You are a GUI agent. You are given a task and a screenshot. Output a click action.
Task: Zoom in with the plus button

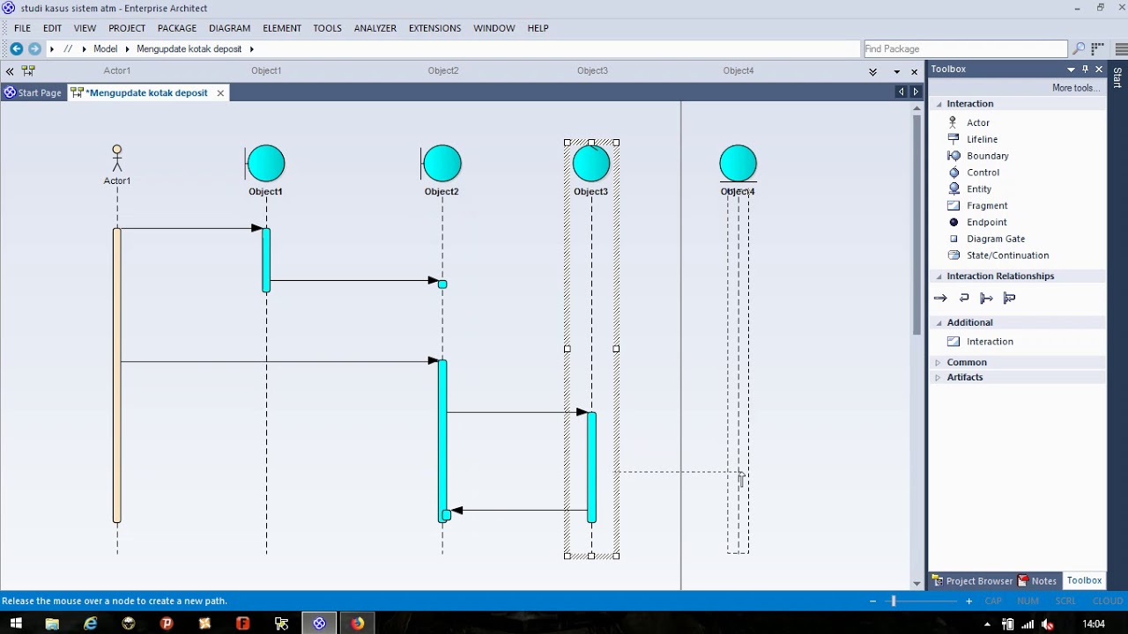(968, 601)
